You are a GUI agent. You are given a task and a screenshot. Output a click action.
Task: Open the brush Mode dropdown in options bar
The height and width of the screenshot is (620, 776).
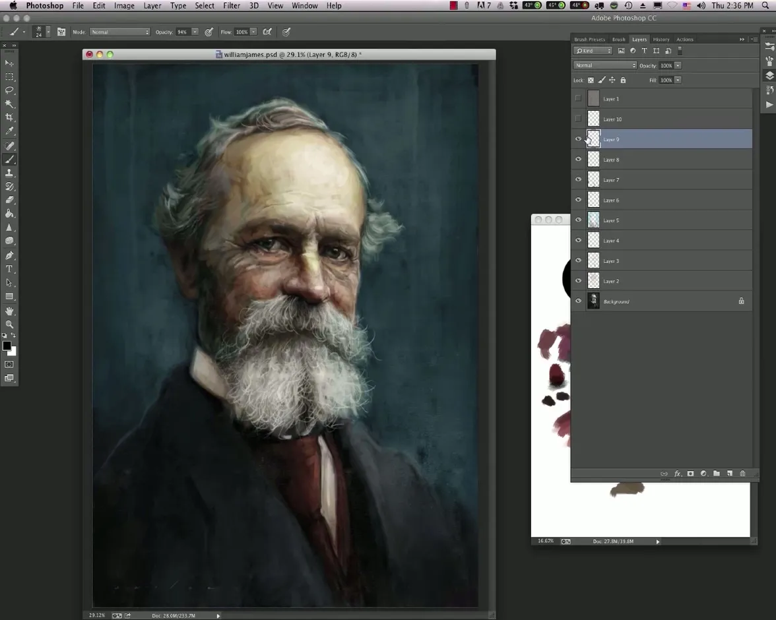point(120,32)
